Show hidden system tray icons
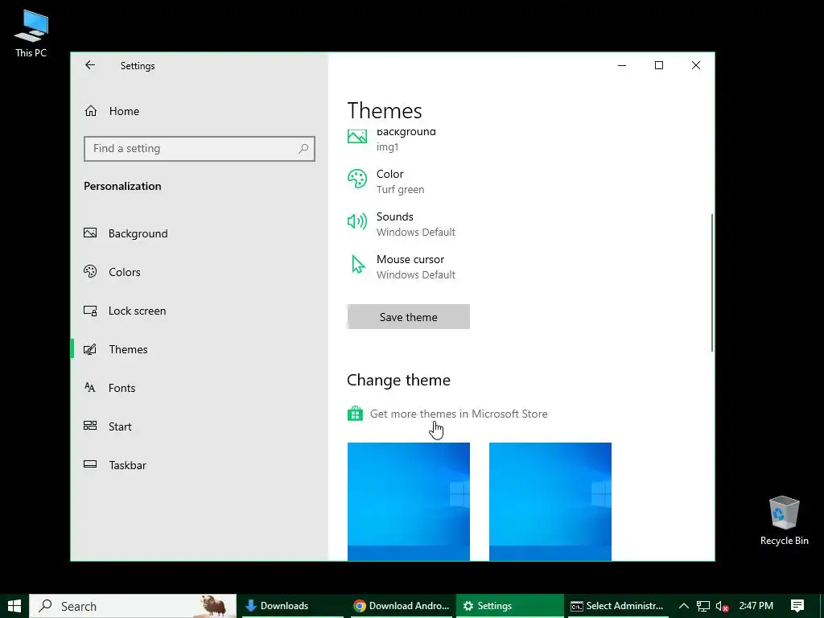Screen dimensions: 824x618 tap(684, 606)
